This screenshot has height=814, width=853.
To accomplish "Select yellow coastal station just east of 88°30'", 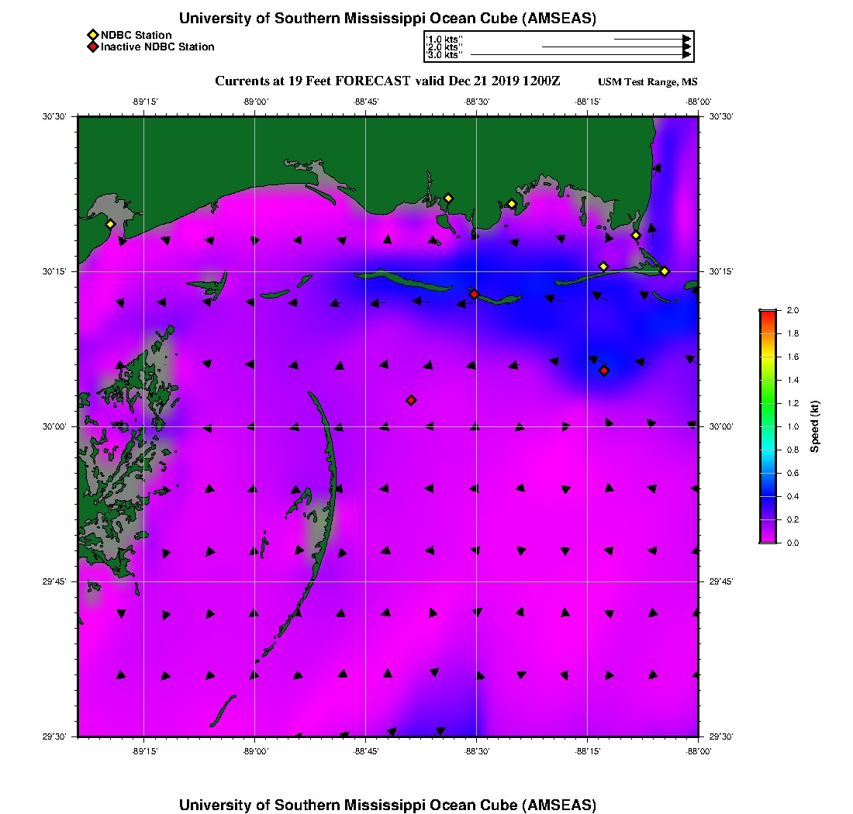I will tap(512, 204).
